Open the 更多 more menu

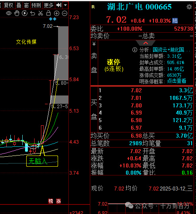[x=49, y=5]
